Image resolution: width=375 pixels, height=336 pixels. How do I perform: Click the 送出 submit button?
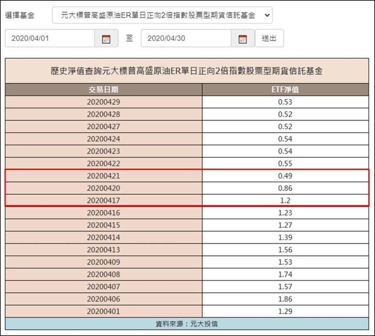(269, 38)
